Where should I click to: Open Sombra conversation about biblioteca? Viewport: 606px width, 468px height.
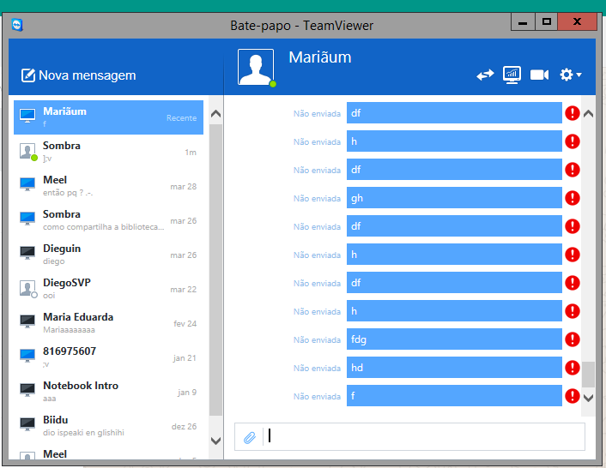tap(109, 220)
